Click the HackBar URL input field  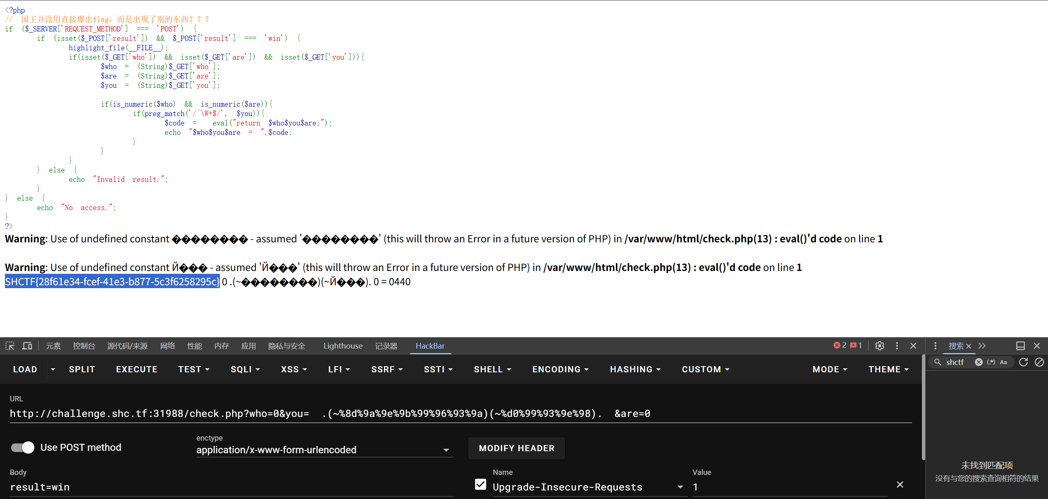click(461, 414)
